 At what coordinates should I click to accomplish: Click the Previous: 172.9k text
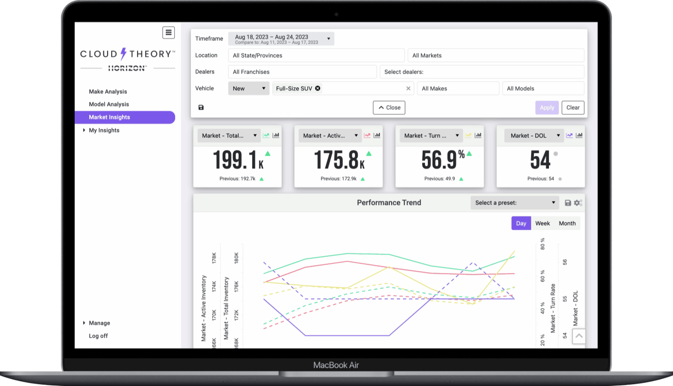(339, 179)
